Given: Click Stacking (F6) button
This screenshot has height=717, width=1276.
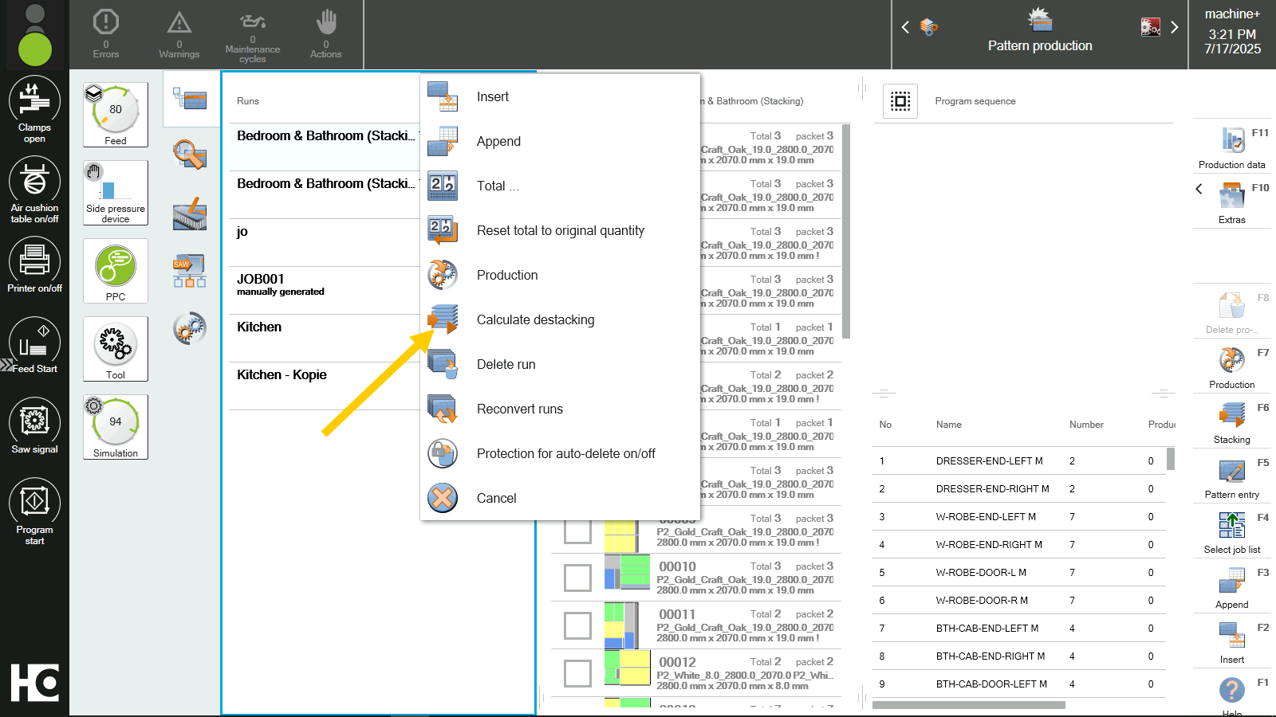Looking at the screenshot, I should (x=1232, y=421).
